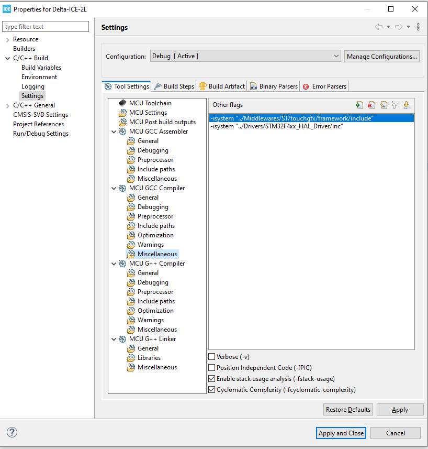Click into the filter text field

point(45,26)
